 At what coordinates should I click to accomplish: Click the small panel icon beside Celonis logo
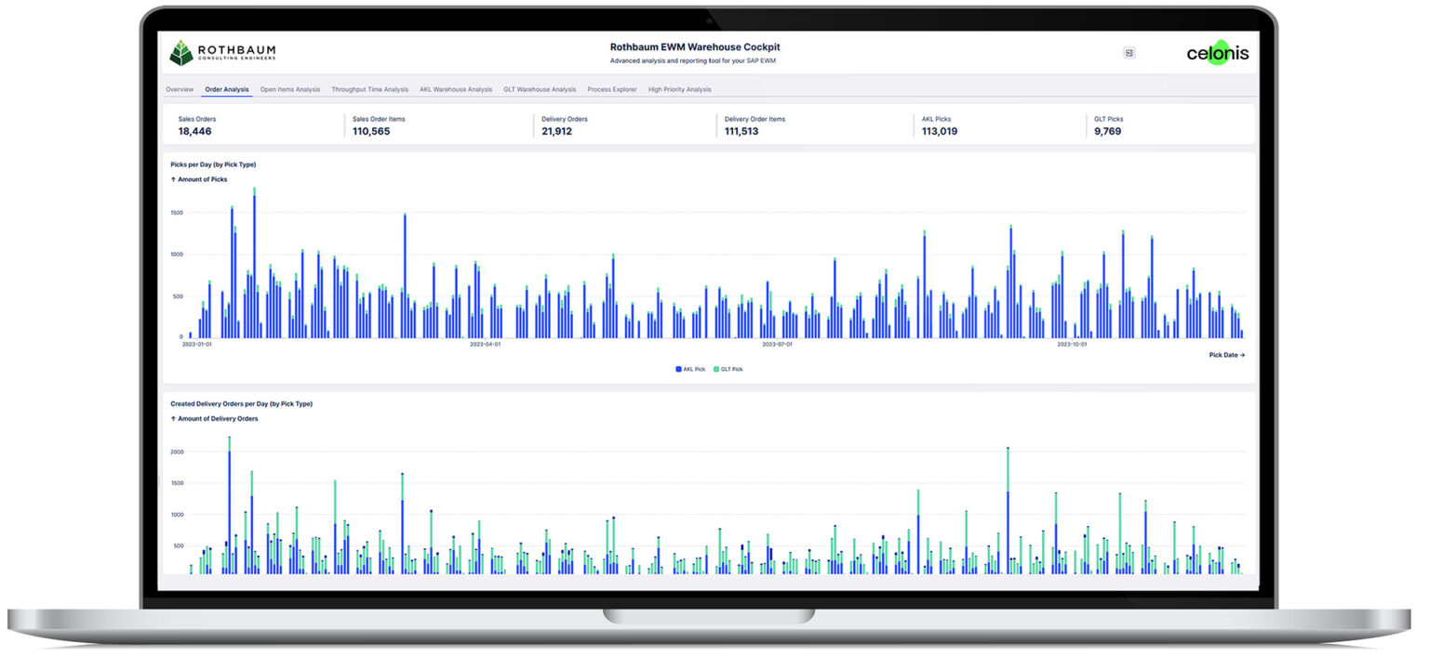point(1129,53)
